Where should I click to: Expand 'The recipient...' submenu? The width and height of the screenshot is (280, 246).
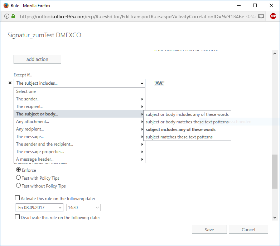[79, 107]
